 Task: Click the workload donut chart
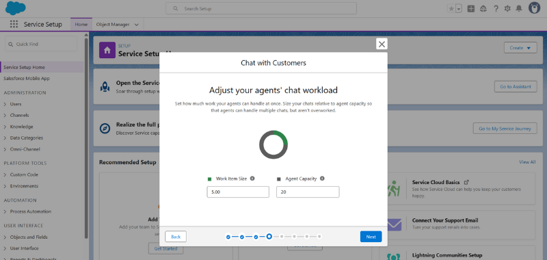pos(273,145)
